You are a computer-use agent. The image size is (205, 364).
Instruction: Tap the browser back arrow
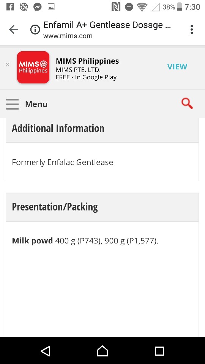[14, 30]
